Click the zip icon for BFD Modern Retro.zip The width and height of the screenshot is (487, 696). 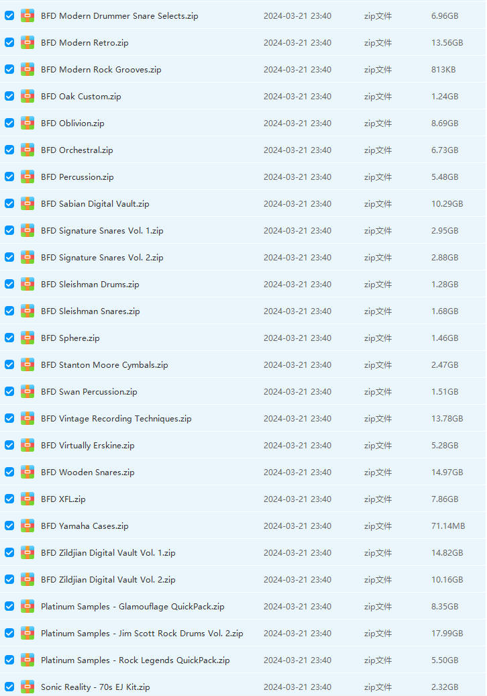tap(28, 42)
